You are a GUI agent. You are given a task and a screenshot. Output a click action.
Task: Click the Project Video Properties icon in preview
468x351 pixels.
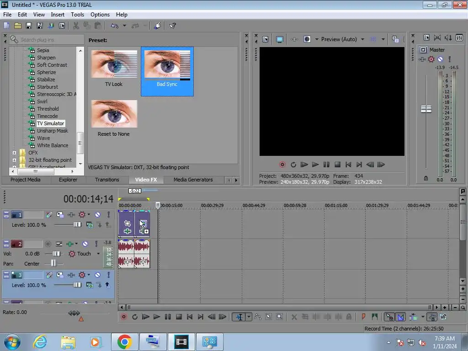tap(266, 39)
